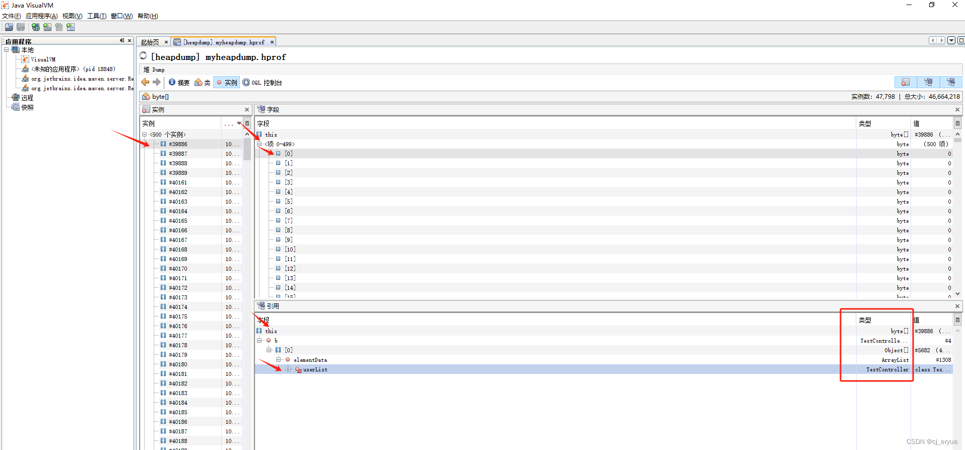Image resolution: width=965 pixels, height=450 pixels.
Task: Click the Load snapshot toolbar icon
Action: 9,27
